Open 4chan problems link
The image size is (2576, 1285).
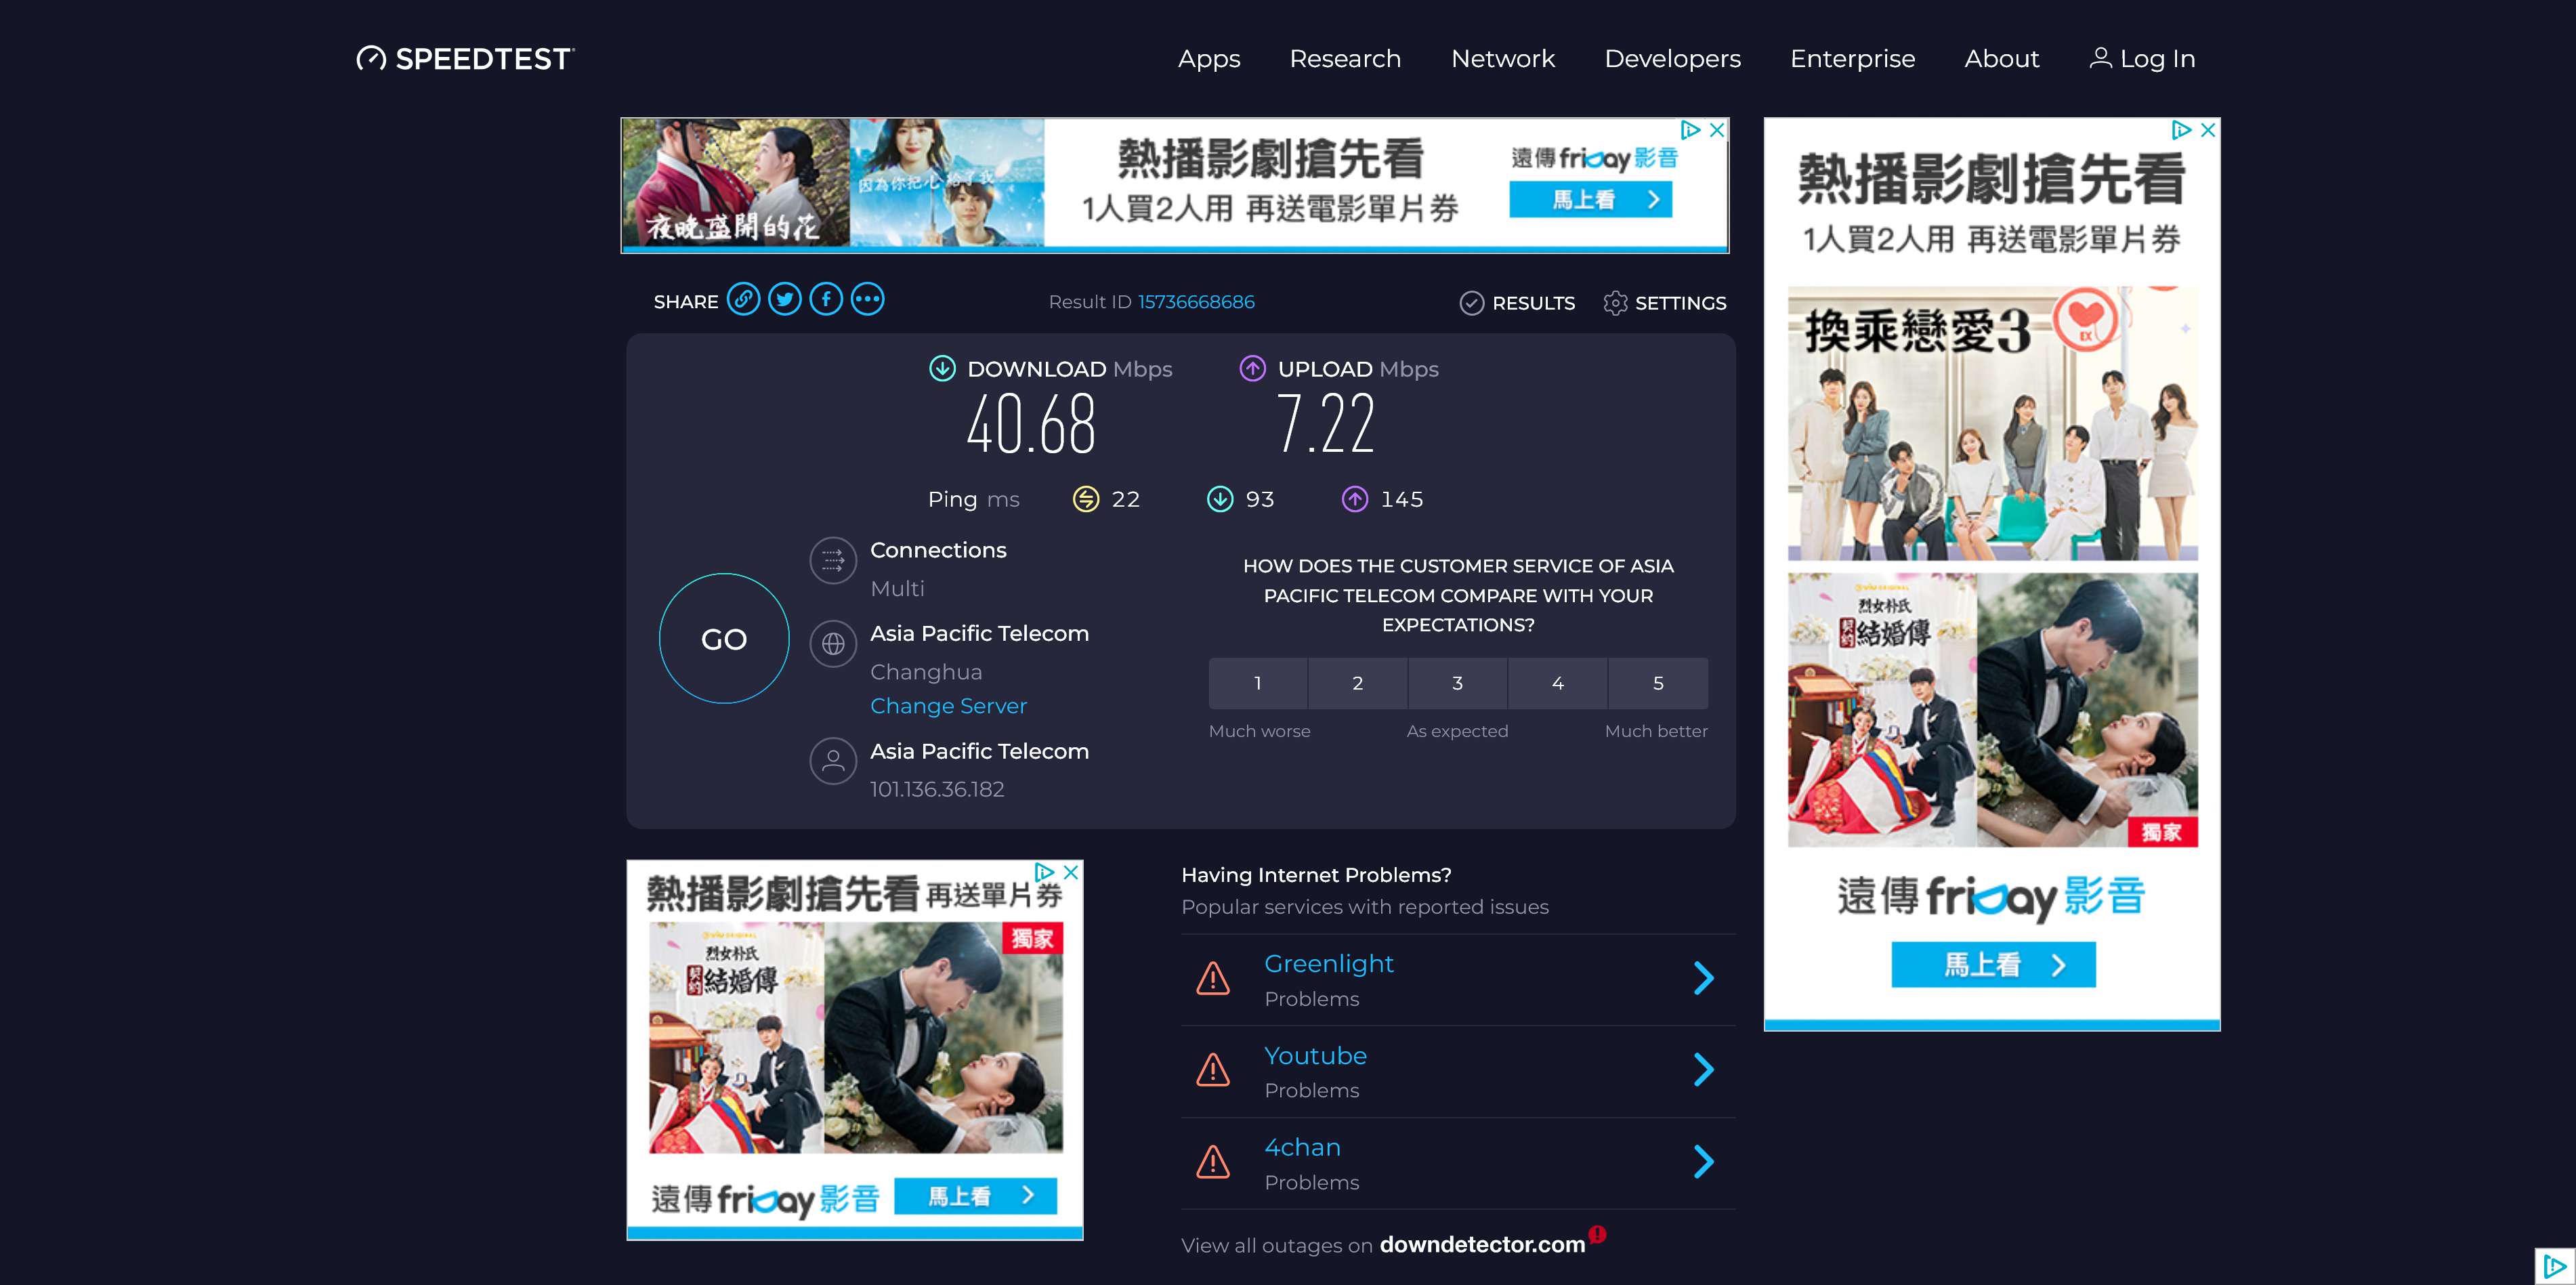(1302, 1148)
